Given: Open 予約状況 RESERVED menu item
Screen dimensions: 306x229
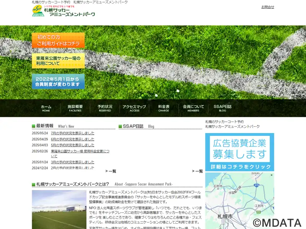Looking at the screenshot, I should tap(105, 108).
